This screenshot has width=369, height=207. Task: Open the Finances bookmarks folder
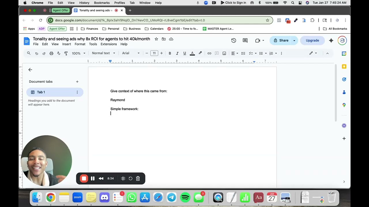point(90,29)
